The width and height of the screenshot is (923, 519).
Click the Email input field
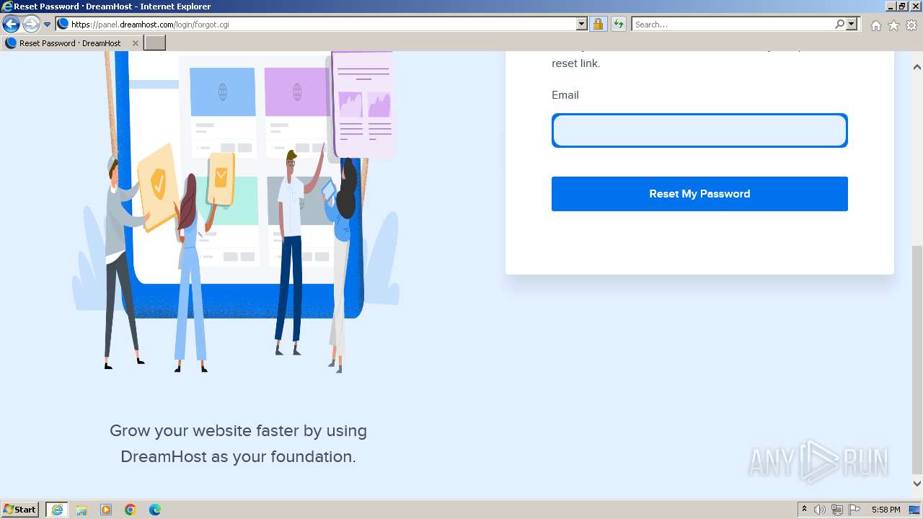699,130
